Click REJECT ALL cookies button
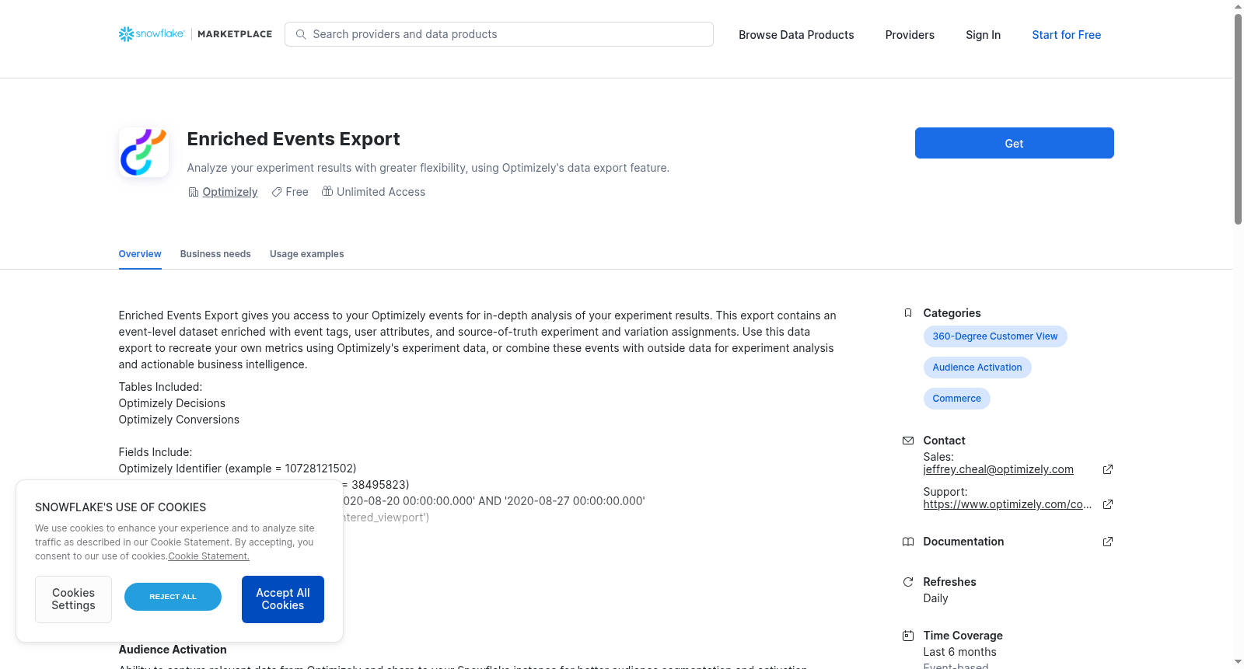The height and width of the screenshot is (669, 1244). [173, 597]
